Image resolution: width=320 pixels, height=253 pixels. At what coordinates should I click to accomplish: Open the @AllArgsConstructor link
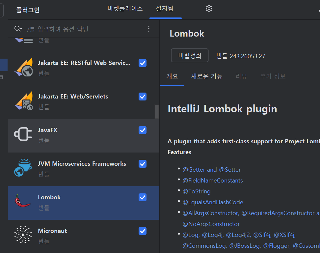[211, 213]
